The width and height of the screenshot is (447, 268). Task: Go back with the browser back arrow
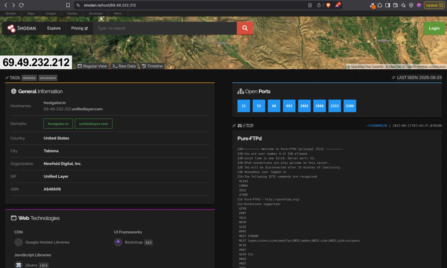(x=6, y=5)
